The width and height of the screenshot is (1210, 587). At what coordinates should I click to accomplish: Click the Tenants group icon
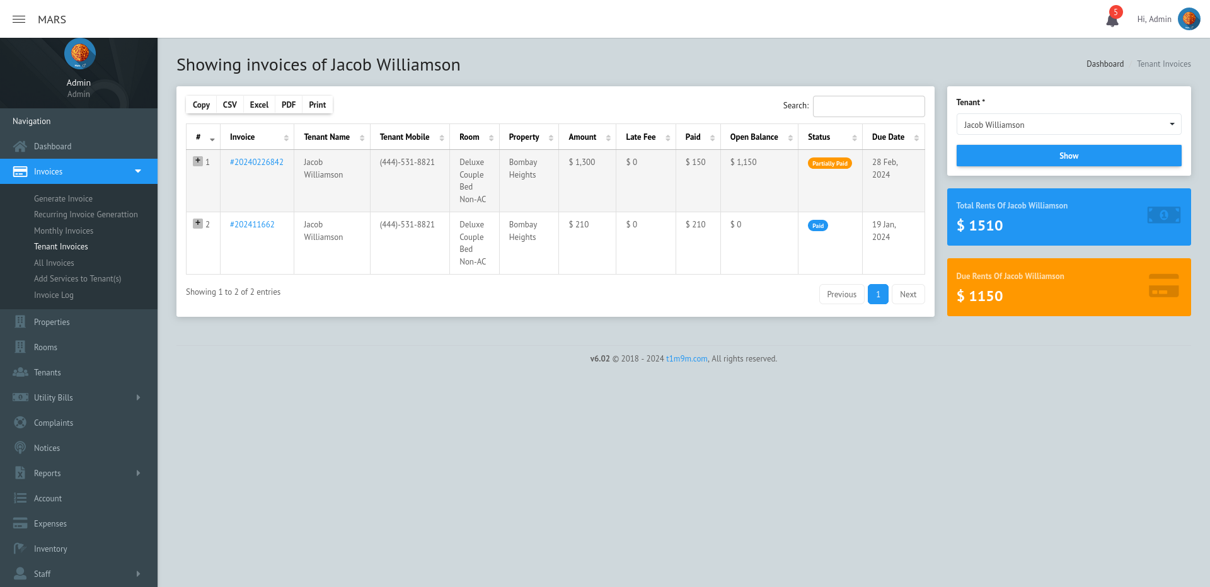tap(20, 372)
